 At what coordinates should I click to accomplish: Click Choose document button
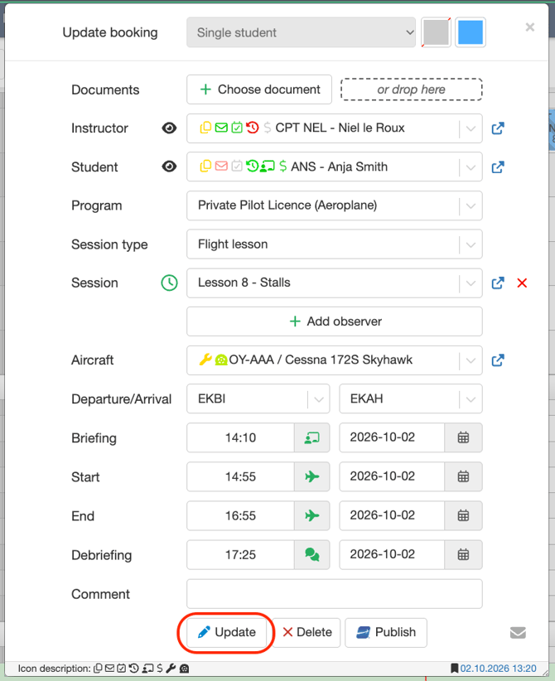[259, 89]
